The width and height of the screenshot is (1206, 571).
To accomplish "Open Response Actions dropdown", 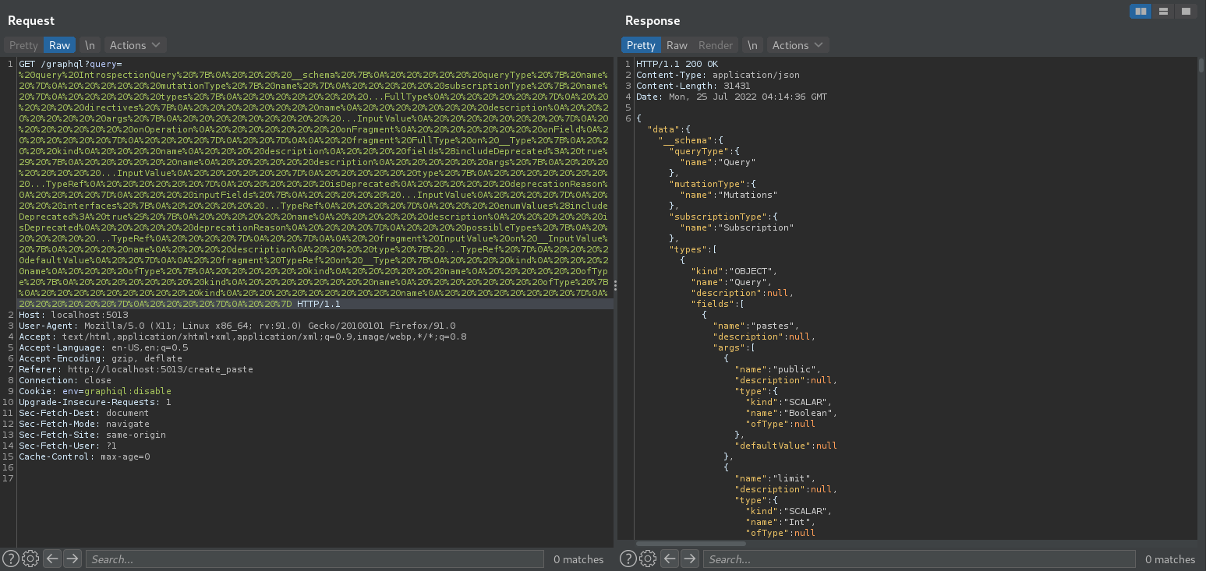I will coord(798,45).
